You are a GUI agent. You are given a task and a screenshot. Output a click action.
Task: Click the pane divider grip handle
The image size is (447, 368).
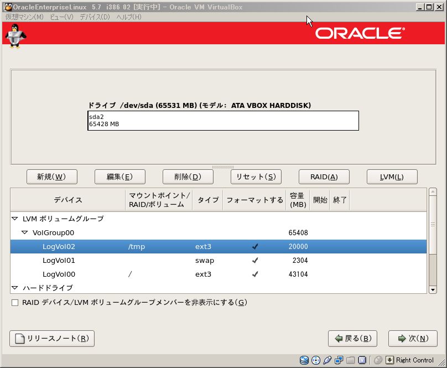pyautogui.click(x=223, y=167)
